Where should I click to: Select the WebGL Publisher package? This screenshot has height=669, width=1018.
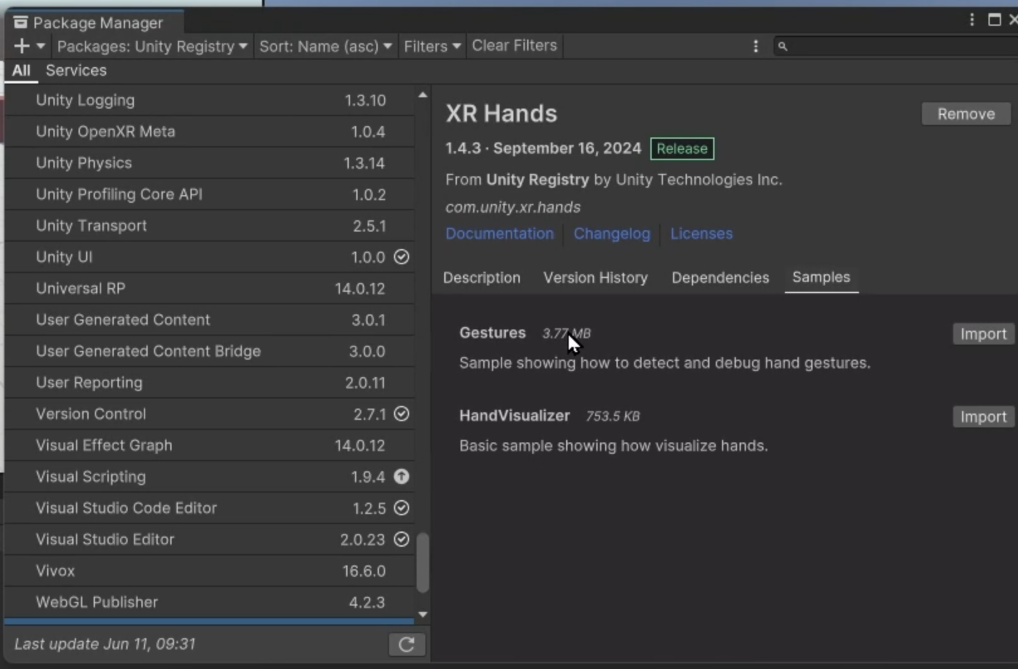[209, 602]
